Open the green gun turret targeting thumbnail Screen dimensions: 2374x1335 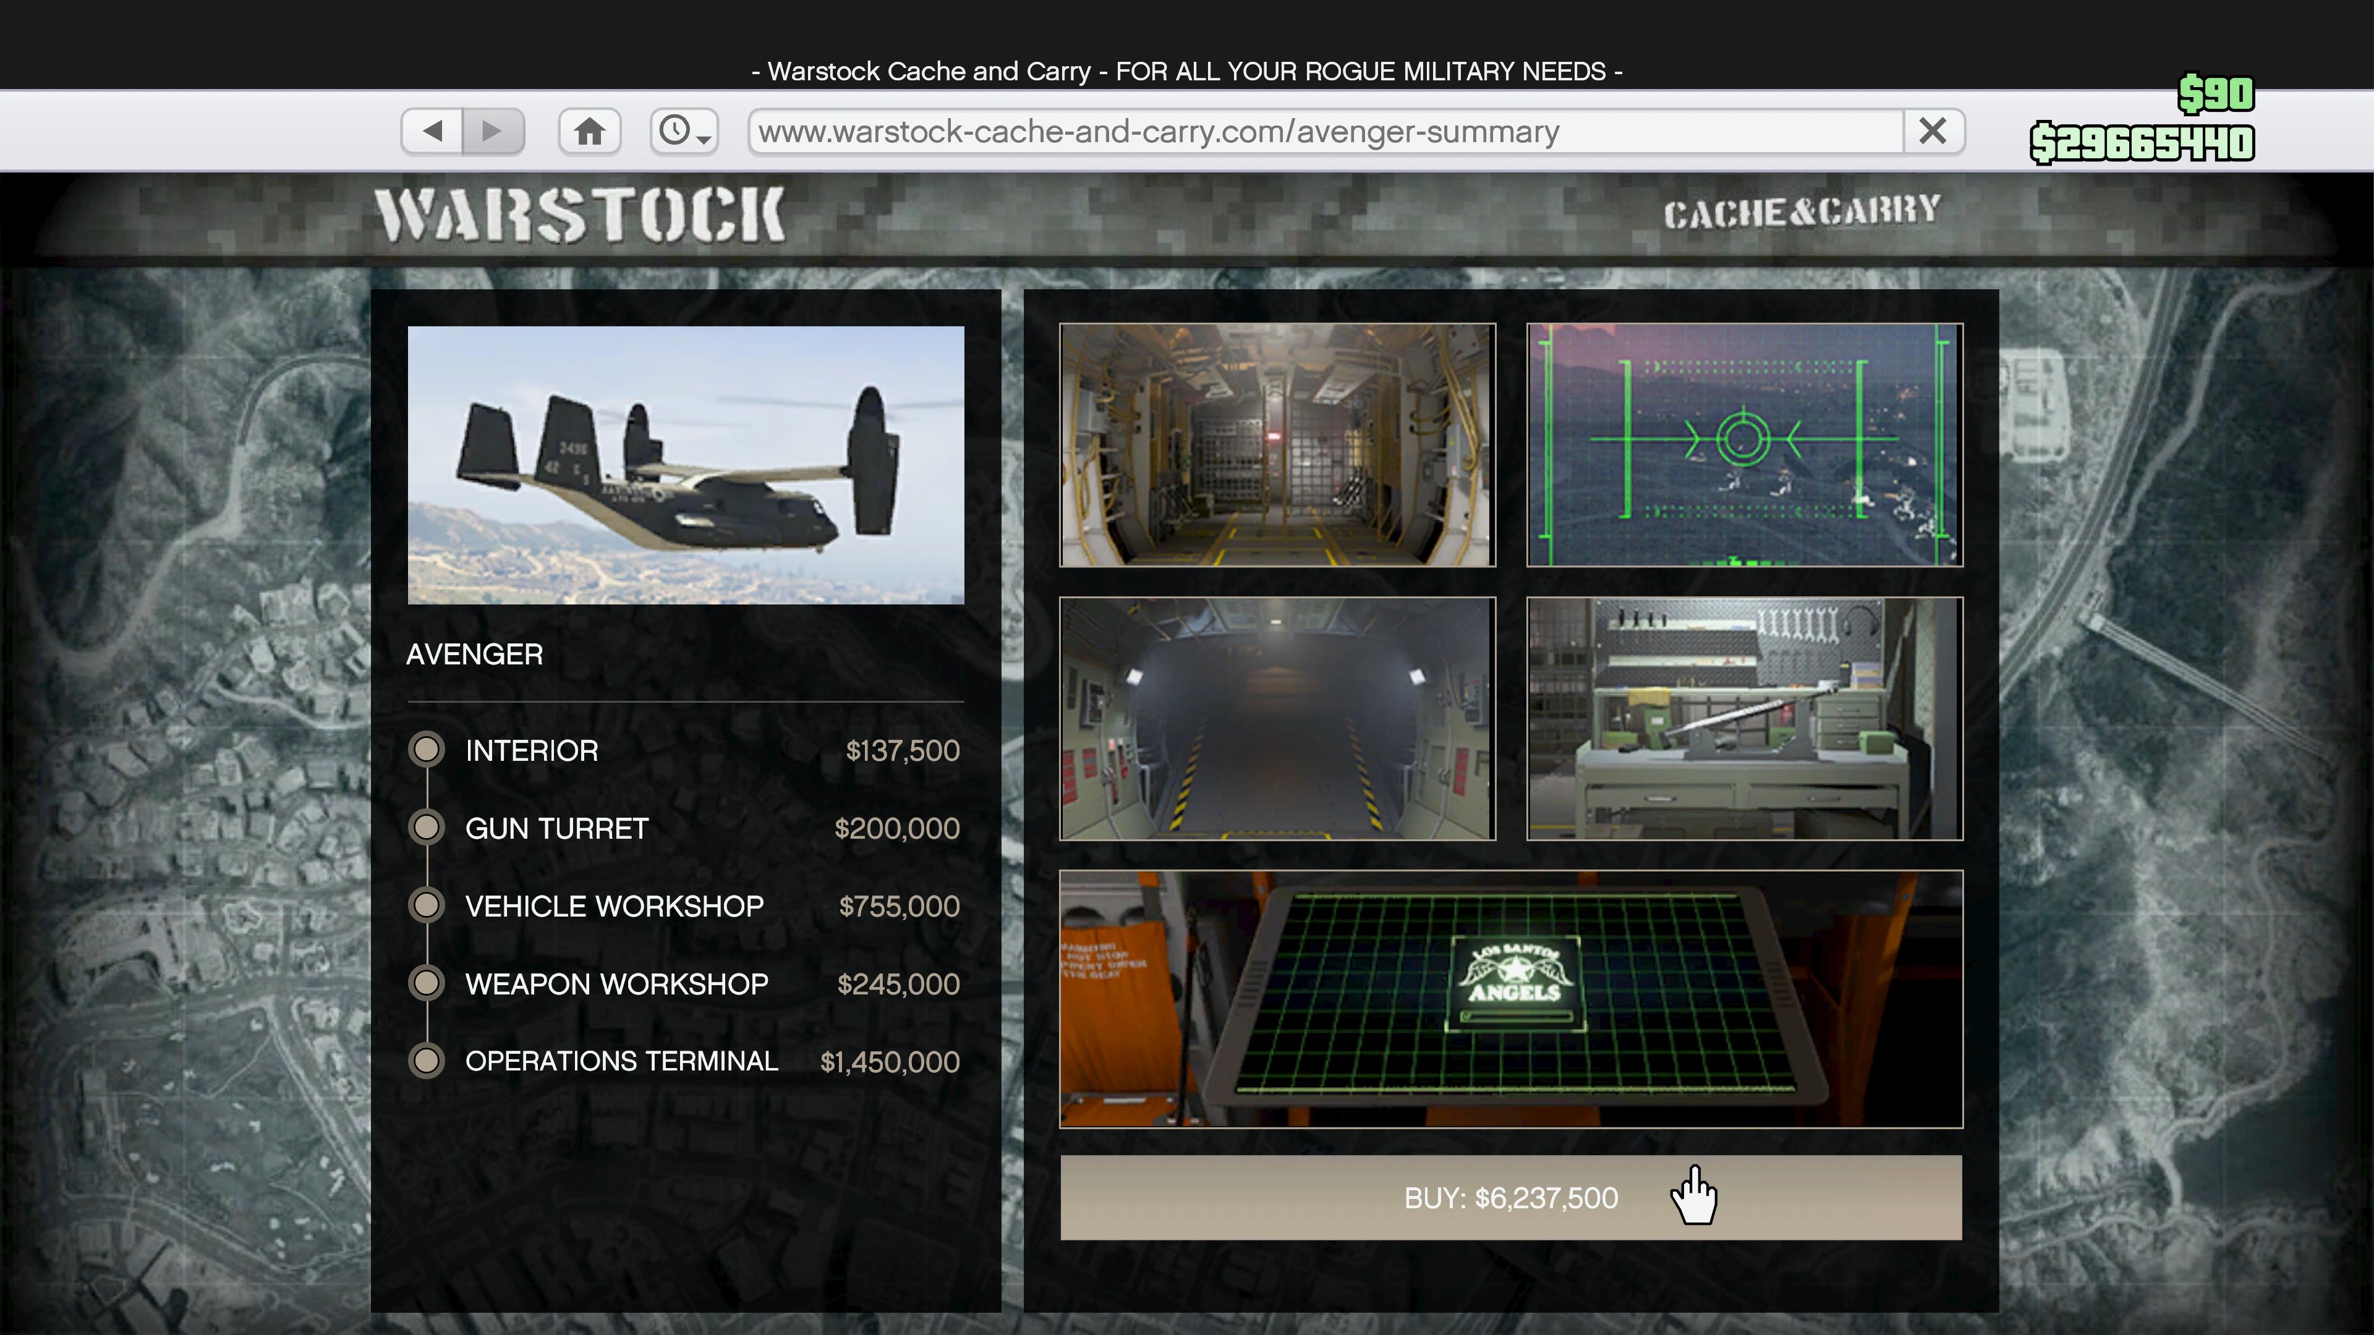(1743, 444)
